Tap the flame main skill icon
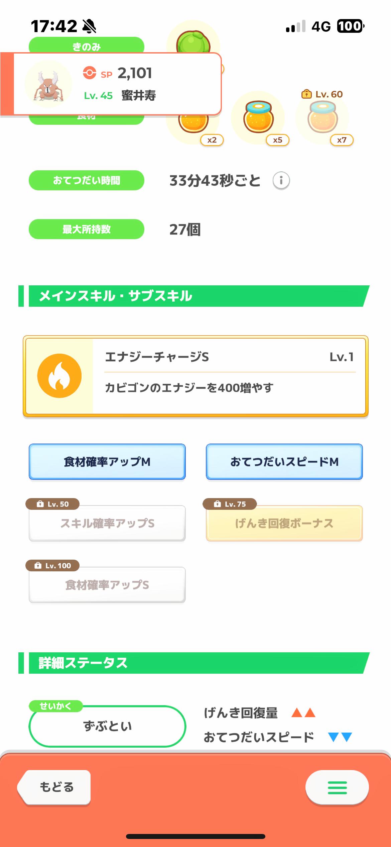 [x=59, y=376]
